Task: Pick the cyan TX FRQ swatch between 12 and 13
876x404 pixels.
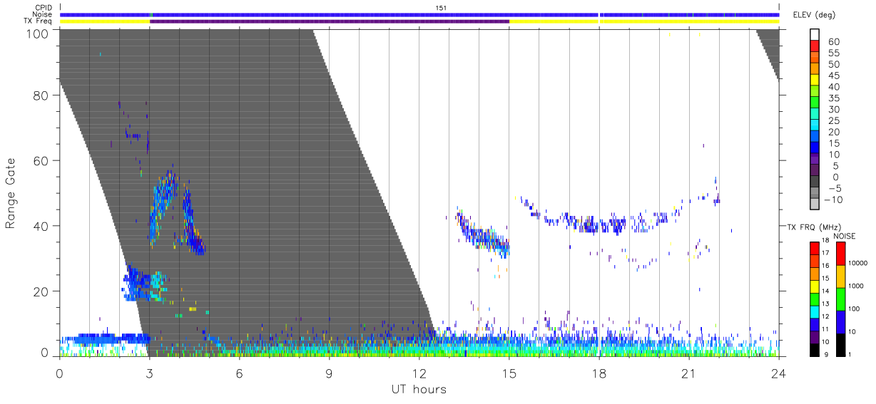Action: (815, 311)
